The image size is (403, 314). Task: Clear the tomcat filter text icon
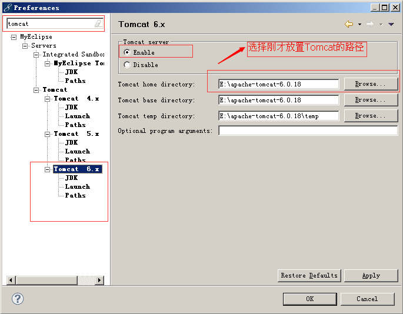pyautogui.click(x=98, y=24)
